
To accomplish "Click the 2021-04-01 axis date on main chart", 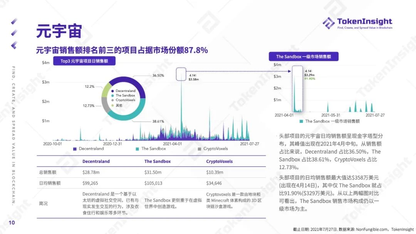I will 173,144.
